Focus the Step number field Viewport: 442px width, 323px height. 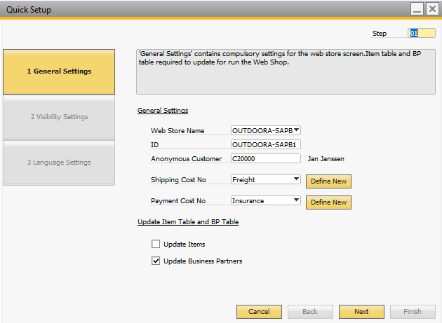[x=422, y=33]
